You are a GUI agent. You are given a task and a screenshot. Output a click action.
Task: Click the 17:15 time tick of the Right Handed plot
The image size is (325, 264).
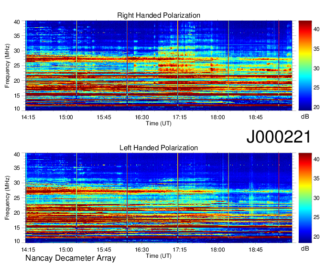[x=180, y=117]
